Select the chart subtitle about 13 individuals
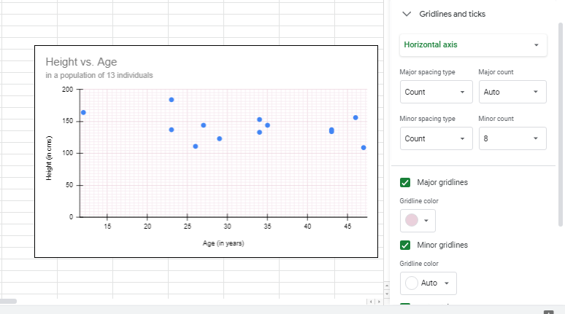Image resolution: width=565 pixels, height=314 pixels. pos(99,75)
